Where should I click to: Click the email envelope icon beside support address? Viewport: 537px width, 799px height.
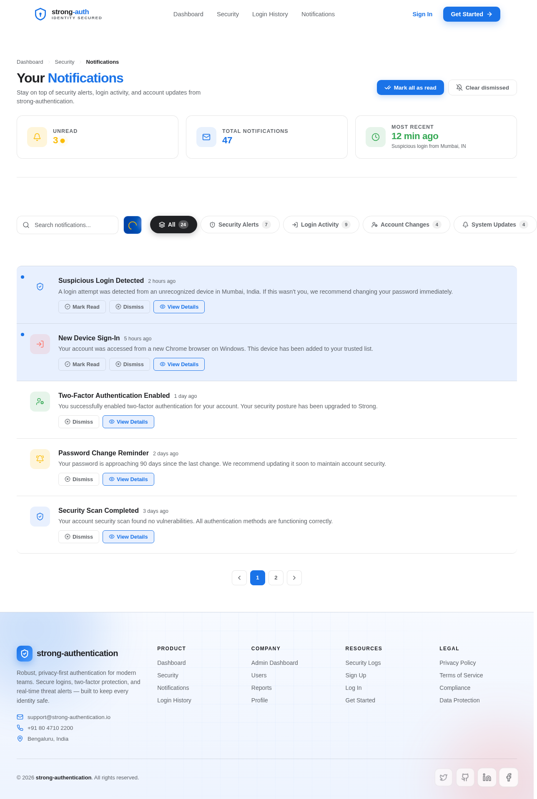point(20,717)
